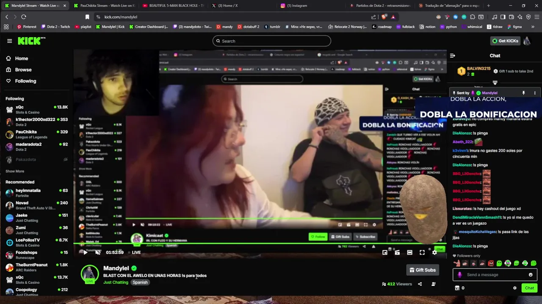The image size is (542, 304).
Task: Open the browser extensions puzzle icon
Action: coord(473,17)
